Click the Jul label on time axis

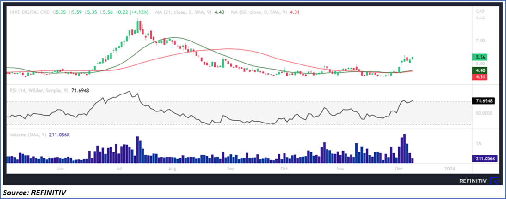coord(119,169)
